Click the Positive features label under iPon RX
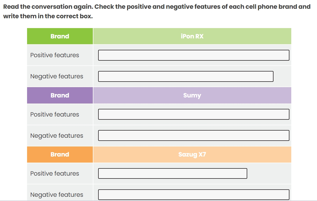 [x=55, y=55]
